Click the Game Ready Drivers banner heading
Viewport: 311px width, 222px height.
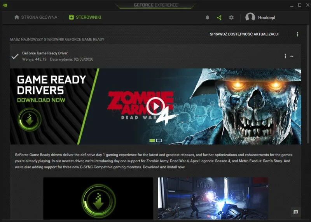tap(51, 85)
